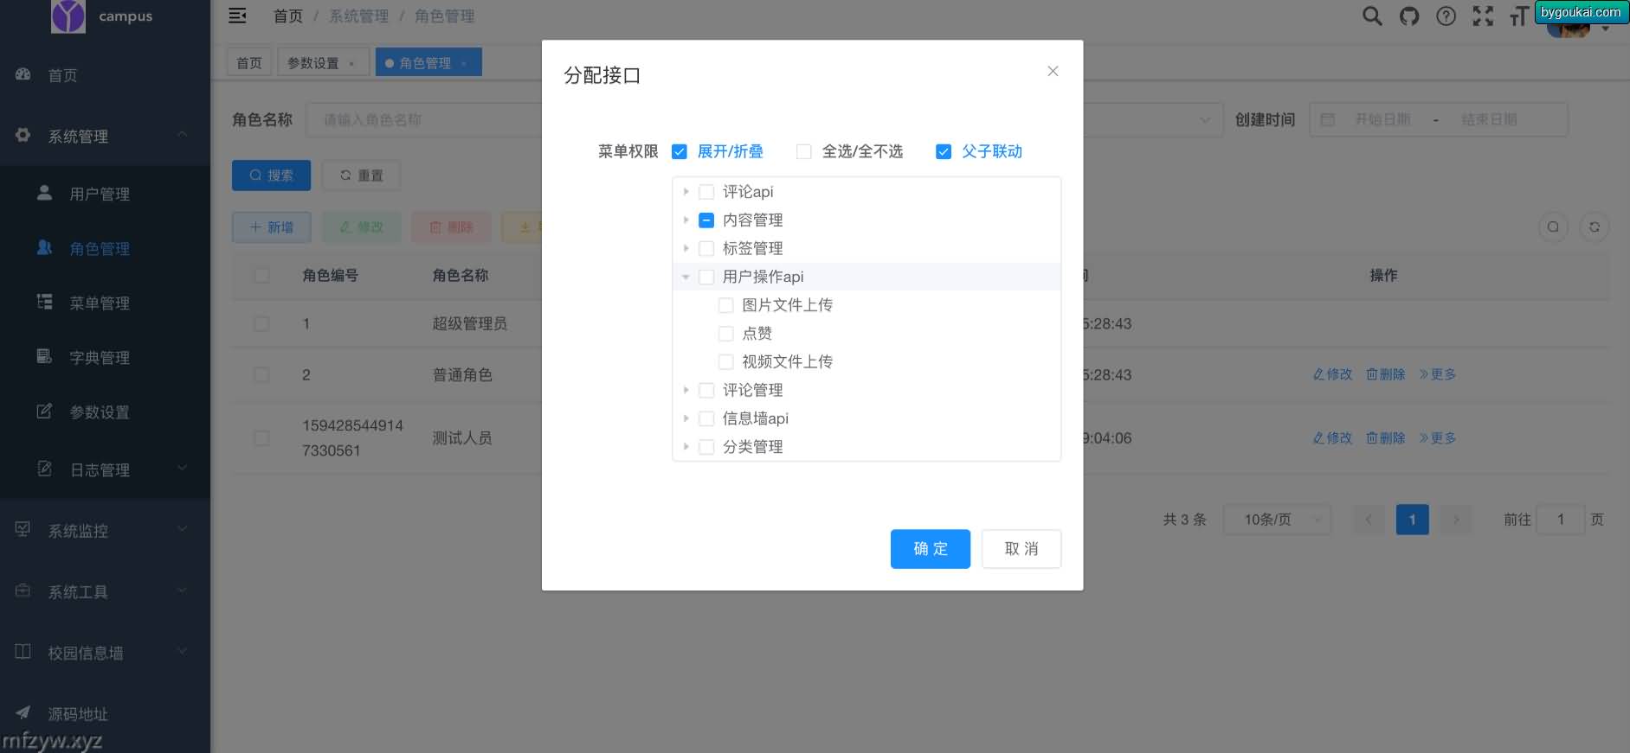
Task: Check the 全选/全不选 checkbox
Action: coord(804,152)
